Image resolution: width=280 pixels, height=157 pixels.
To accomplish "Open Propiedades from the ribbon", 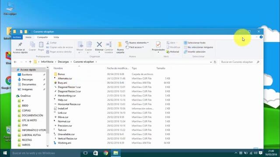I will pos(158,47).
